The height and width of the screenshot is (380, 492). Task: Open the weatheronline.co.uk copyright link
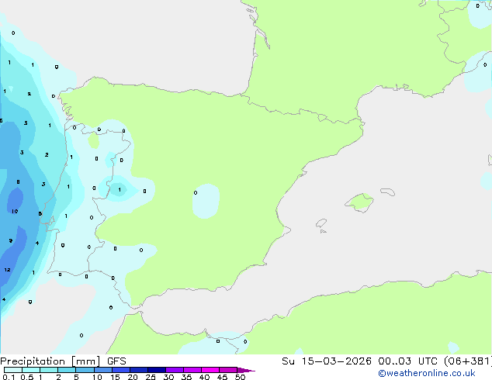click(427, 374)
